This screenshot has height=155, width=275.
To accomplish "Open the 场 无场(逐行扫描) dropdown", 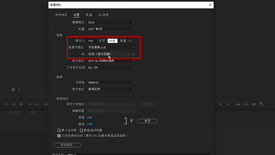I will click(111, 54).
